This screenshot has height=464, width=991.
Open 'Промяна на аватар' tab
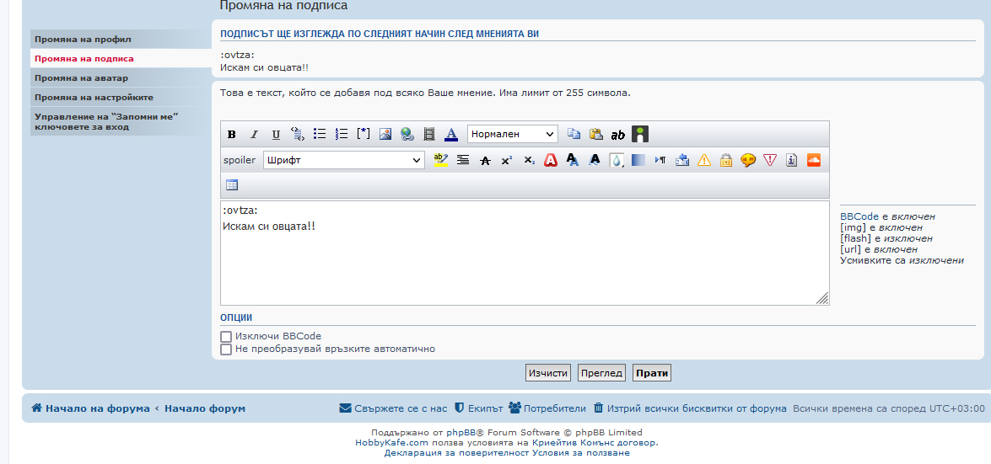[121, 78]
